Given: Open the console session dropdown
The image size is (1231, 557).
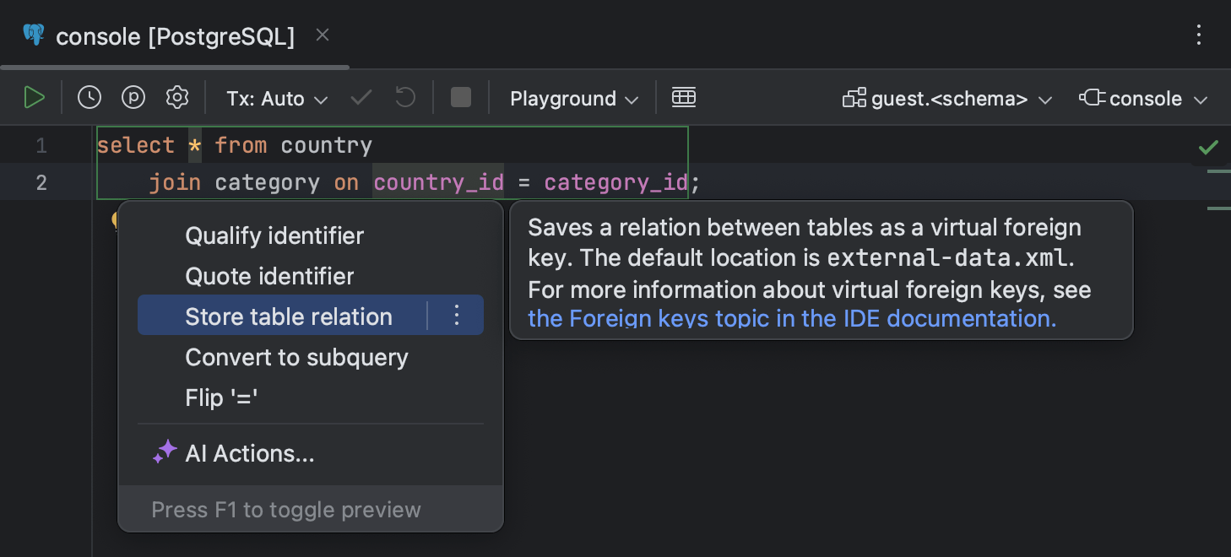Looking at the screenshot, I should (1143, 98).
